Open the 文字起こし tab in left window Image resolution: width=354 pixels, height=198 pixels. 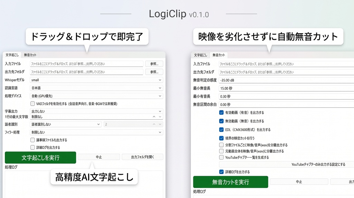[x=12, y=55]
